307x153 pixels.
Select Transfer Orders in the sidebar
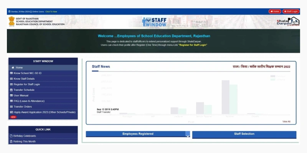click(x=23, y=107)
